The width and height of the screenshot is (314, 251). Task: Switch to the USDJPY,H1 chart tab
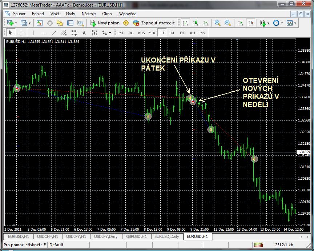pyautogui.click(x=76, y=236)
